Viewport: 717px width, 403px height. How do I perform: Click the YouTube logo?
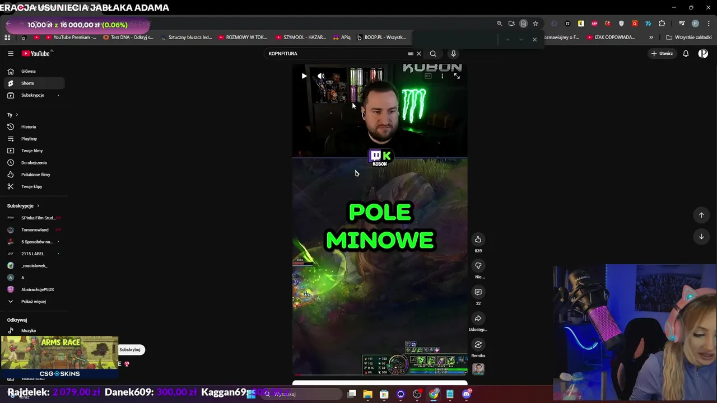[37, 54]
